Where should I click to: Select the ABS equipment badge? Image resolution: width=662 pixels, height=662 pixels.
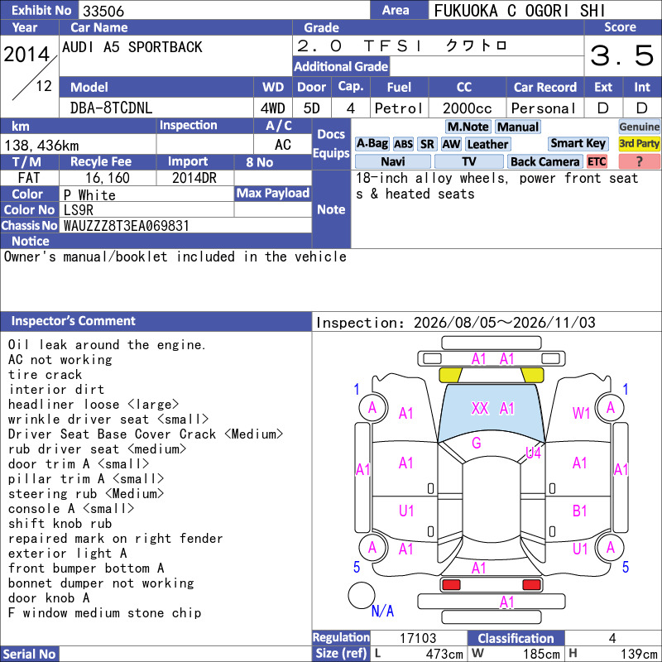pos(403,144)
